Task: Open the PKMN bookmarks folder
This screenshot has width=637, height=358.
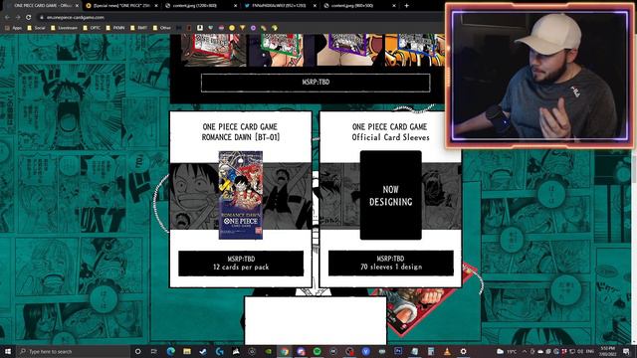Action: (x=115, y=28)
